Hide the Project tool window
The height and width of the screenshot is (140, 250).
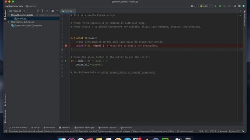(57, 11)
